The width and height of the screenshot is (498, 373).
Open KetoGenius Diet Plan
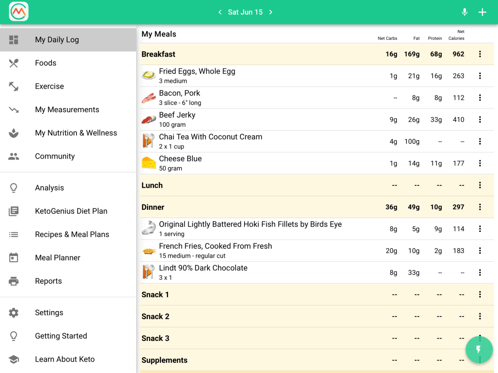pos(71,211)
